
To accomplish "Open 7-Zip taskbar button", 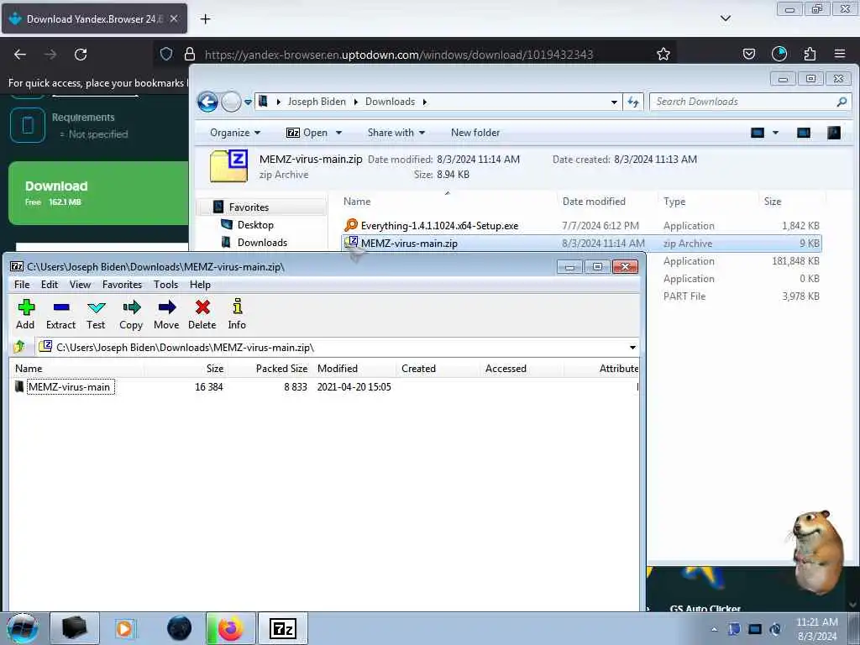I will pyautogui.click(x=282, y=628).
